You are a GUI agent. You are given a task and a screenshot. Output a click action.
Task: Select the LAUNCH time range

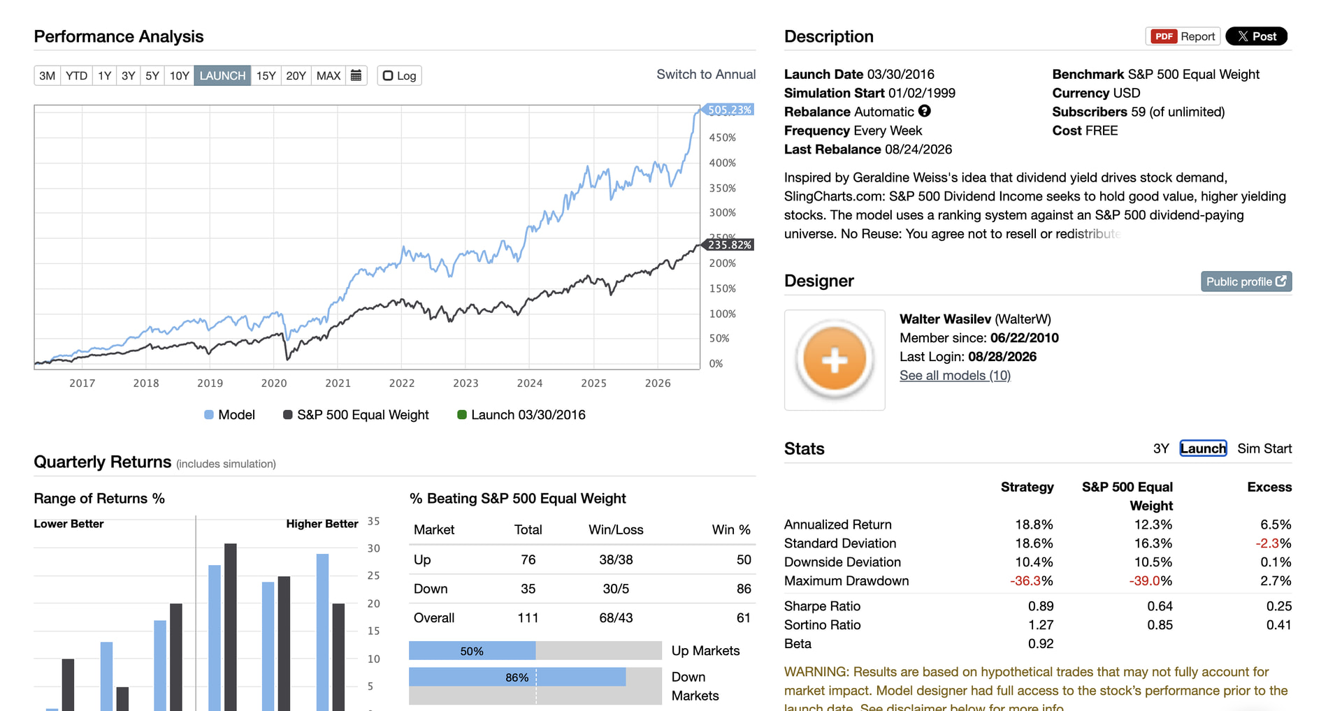tap(222, 75)
